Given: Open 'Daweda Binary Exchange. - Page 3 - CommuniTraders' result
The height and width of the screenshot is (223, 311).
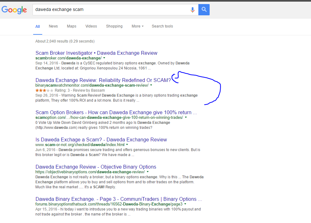Looking at the screenshot, I should click(x=119, y=199).
